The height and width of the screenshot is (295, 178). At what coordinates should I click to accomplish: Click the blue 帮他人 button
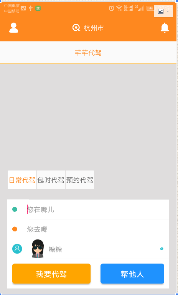[132, 274]
